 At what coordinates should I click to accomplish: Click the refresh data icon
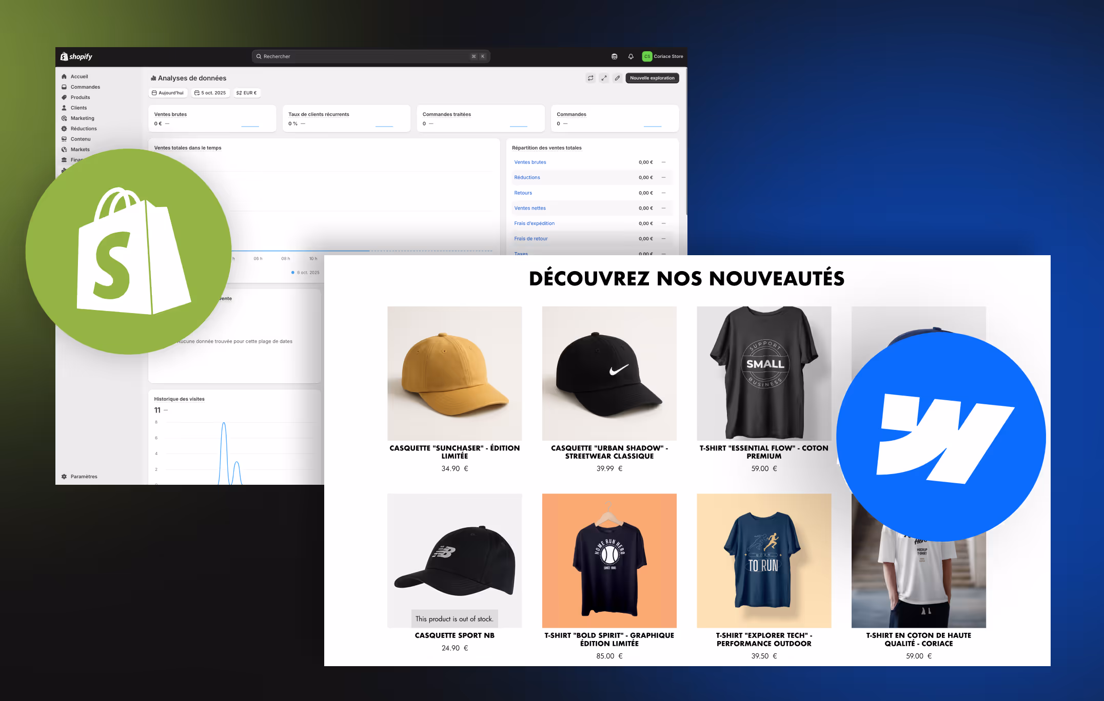tap(590, 78)
